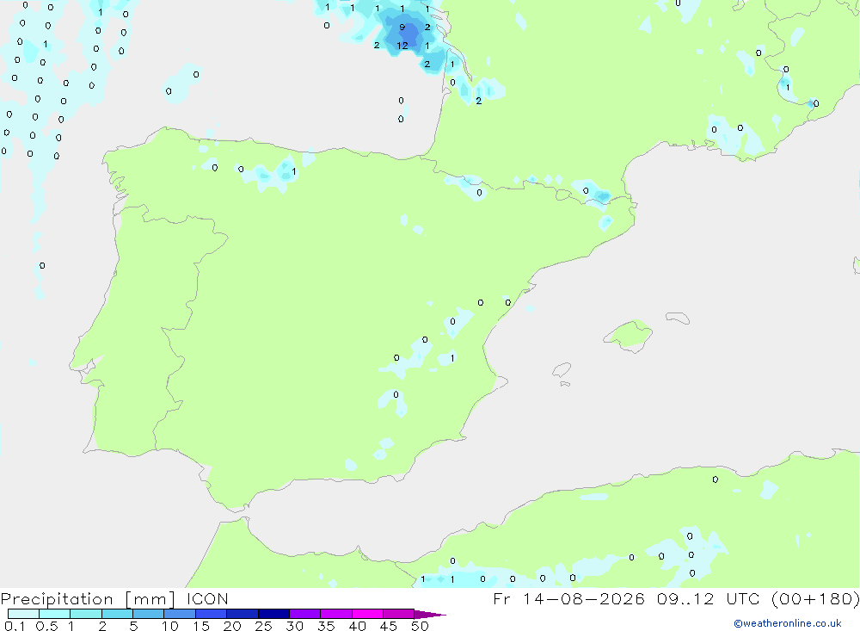Click the above-50 mm legend arrow tip
This screenshot has width=860, height=631.
click(431, 614)
